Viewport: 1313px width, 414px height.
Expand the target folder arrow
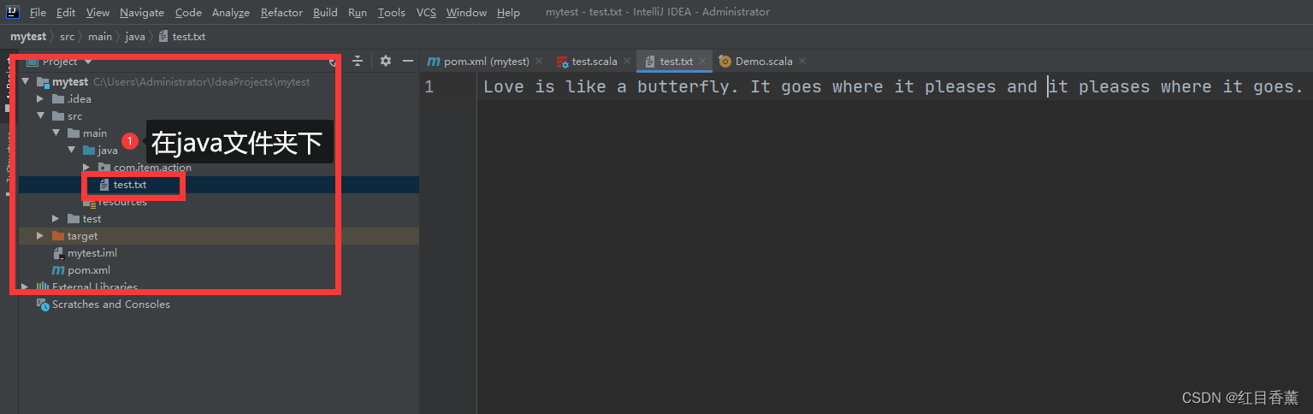[40, 236]
